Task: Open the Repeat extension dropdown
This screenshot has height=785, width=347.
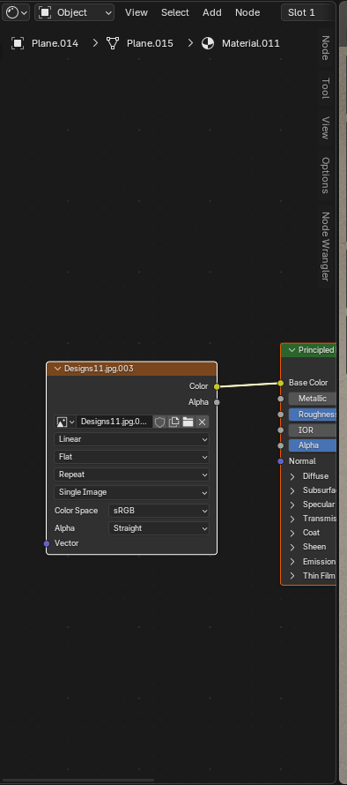Action: coord(131,475)
